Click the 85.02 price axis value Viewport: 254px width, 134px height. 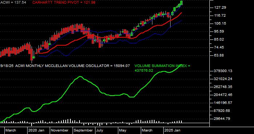220,39
